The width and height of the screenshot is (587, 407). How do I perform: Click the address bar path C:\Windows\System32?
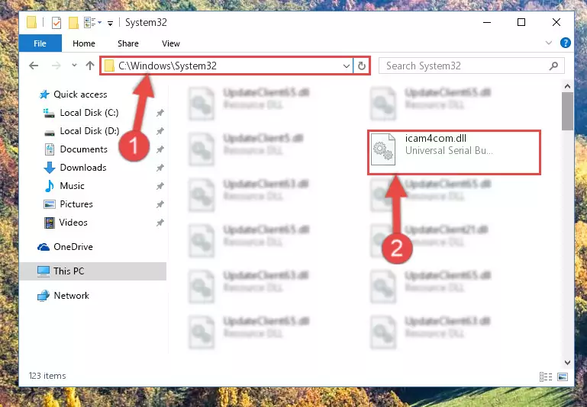pos(167,66)
